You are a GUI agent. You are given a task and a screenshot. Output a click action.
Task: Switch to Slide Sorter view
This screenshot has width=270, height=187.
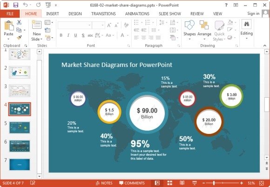[x=170, y=183]
